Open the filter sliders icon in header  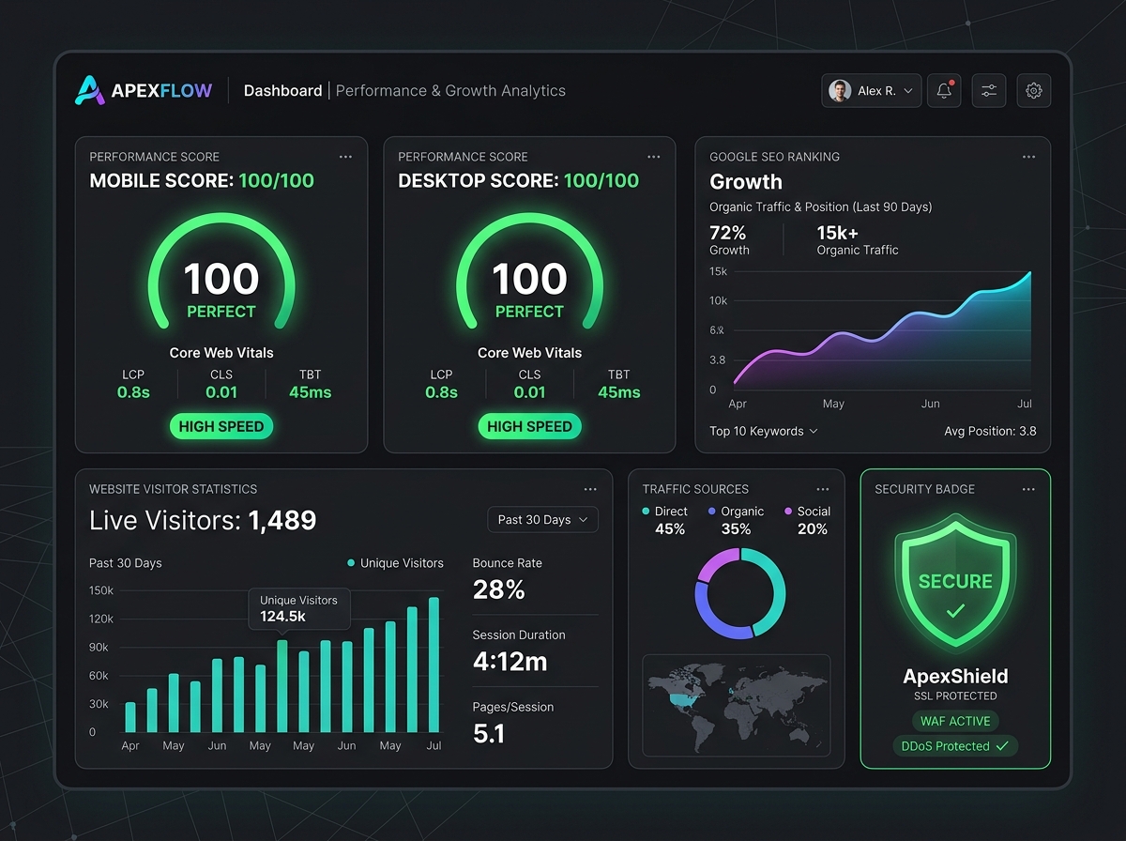tap(989, 91)
